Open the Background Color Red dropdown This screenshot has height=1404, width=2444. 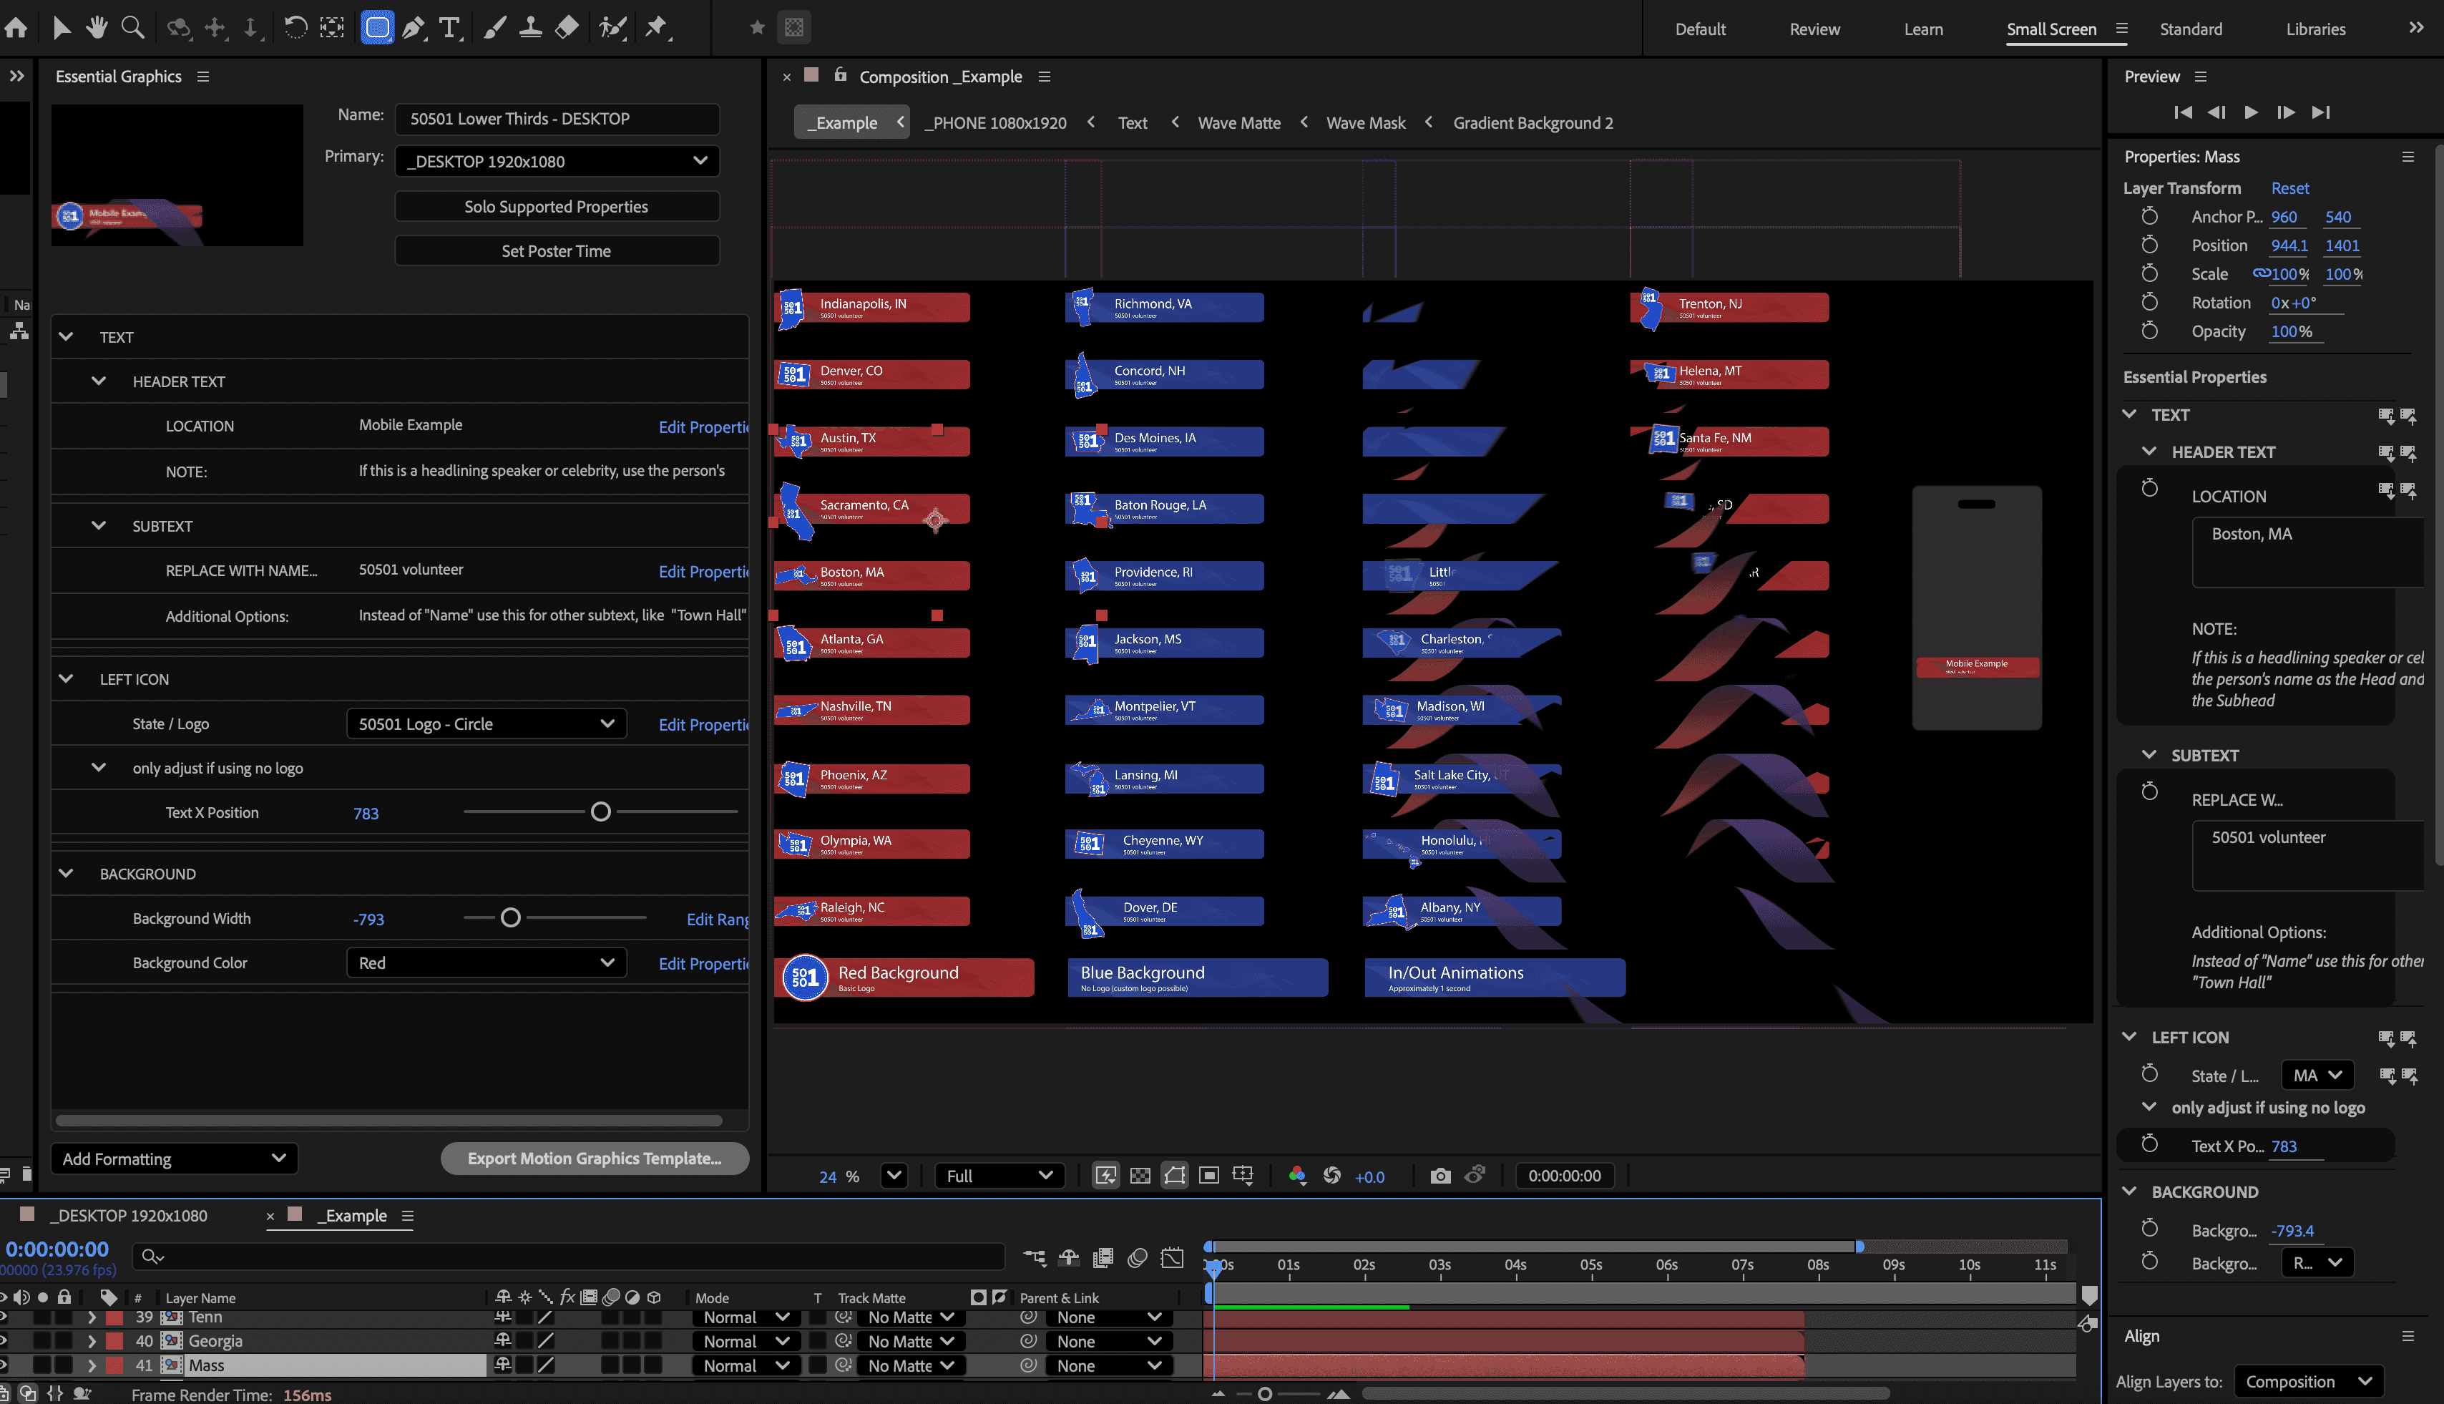(486, 962)
